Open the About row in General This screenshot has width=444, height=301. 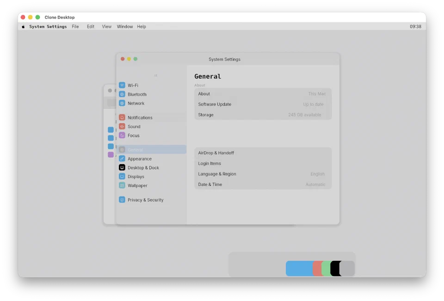(x=263, y=94)
